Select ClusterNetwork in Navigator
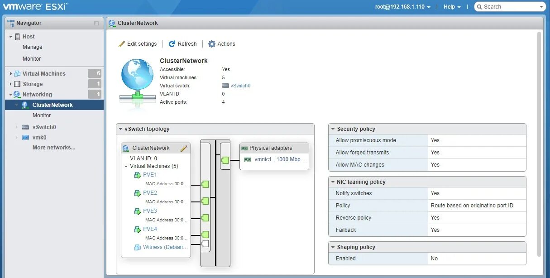 point(54,105)
